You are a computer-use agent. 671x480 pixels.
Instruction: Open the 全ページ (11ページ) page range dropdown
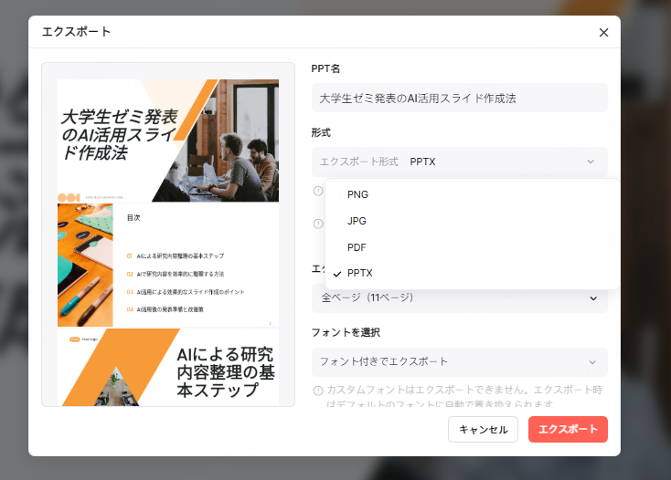pyautogui.click(x=459, y=297)
